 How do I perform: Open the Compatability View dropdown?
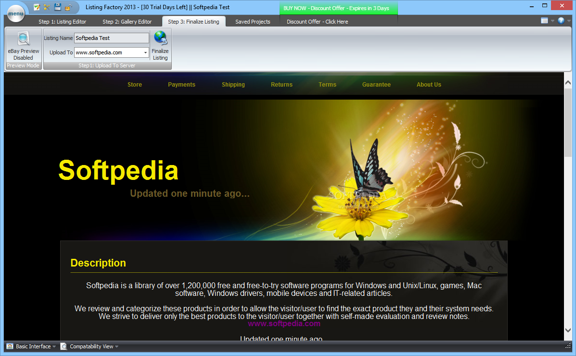(117, 346)
